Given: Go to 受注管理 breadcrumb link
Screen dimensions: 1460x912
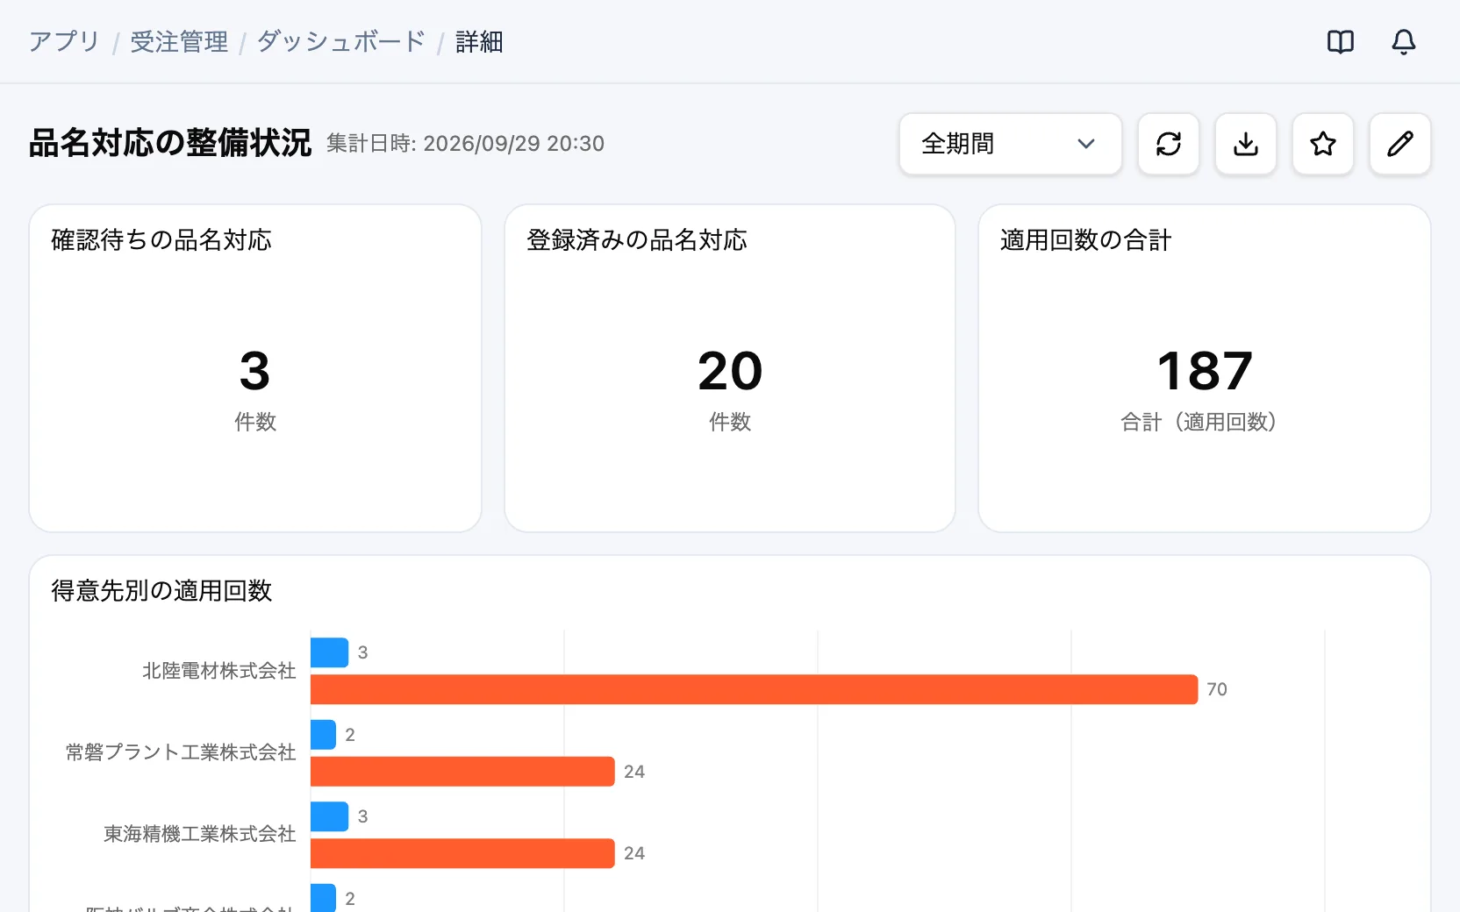Looking at the screenshot, I should tap(179, 42).
